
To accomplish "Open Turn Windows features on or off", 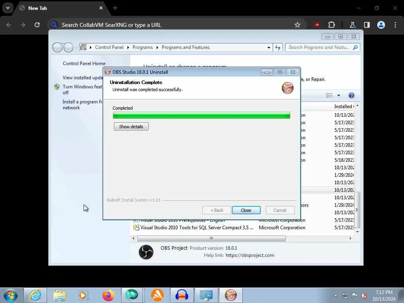I will [82, 90].
